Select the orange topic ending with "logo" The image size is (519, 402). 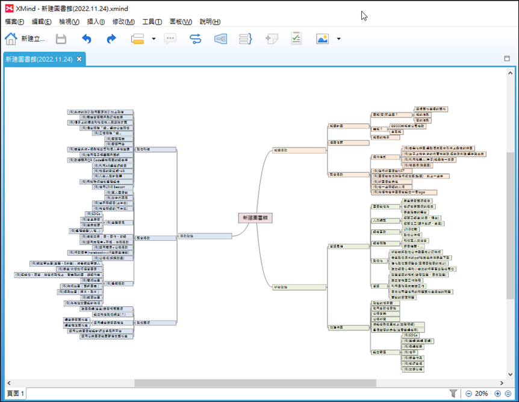[404, 192]
